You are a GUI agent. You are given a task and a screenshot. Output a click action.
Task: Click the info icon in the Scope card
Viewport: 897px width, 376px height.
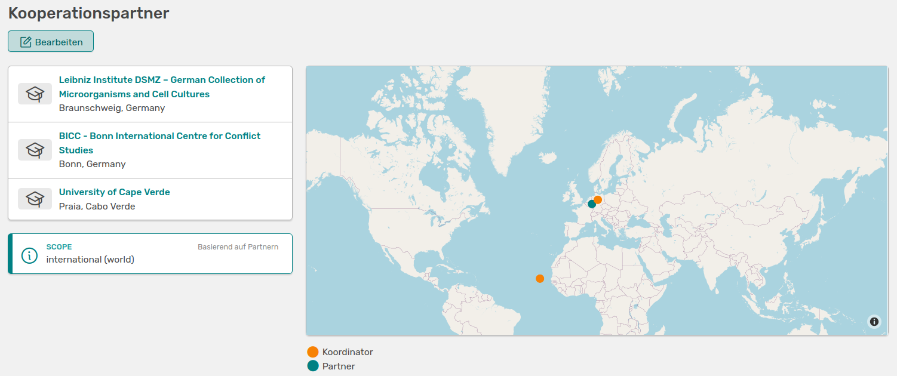(29, 255)
